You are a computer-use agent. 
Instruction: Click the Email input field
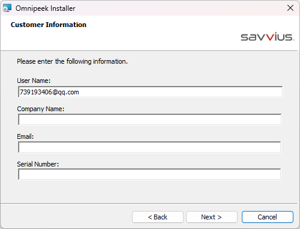149,147
